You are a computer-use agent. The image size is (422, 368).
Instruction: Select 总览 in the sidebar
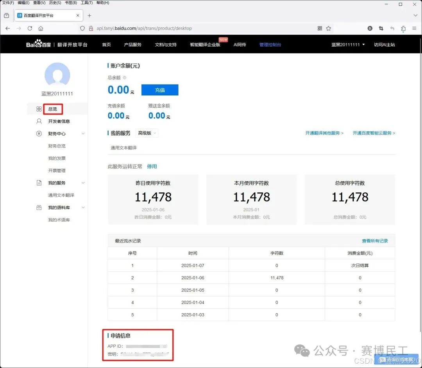coord(52,109)
